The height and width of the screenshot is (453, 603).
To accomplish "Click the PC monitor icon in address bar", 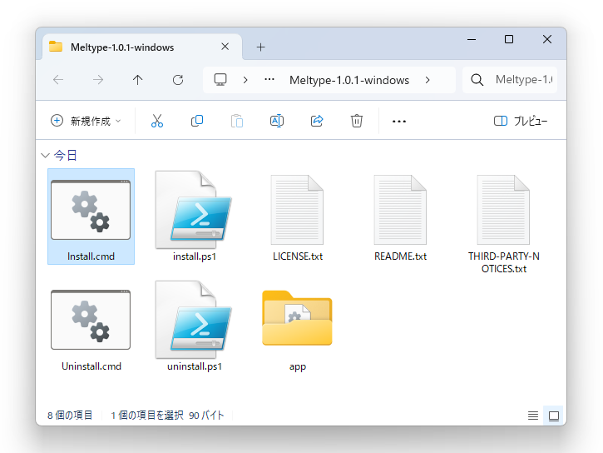I will pos(220,80).
